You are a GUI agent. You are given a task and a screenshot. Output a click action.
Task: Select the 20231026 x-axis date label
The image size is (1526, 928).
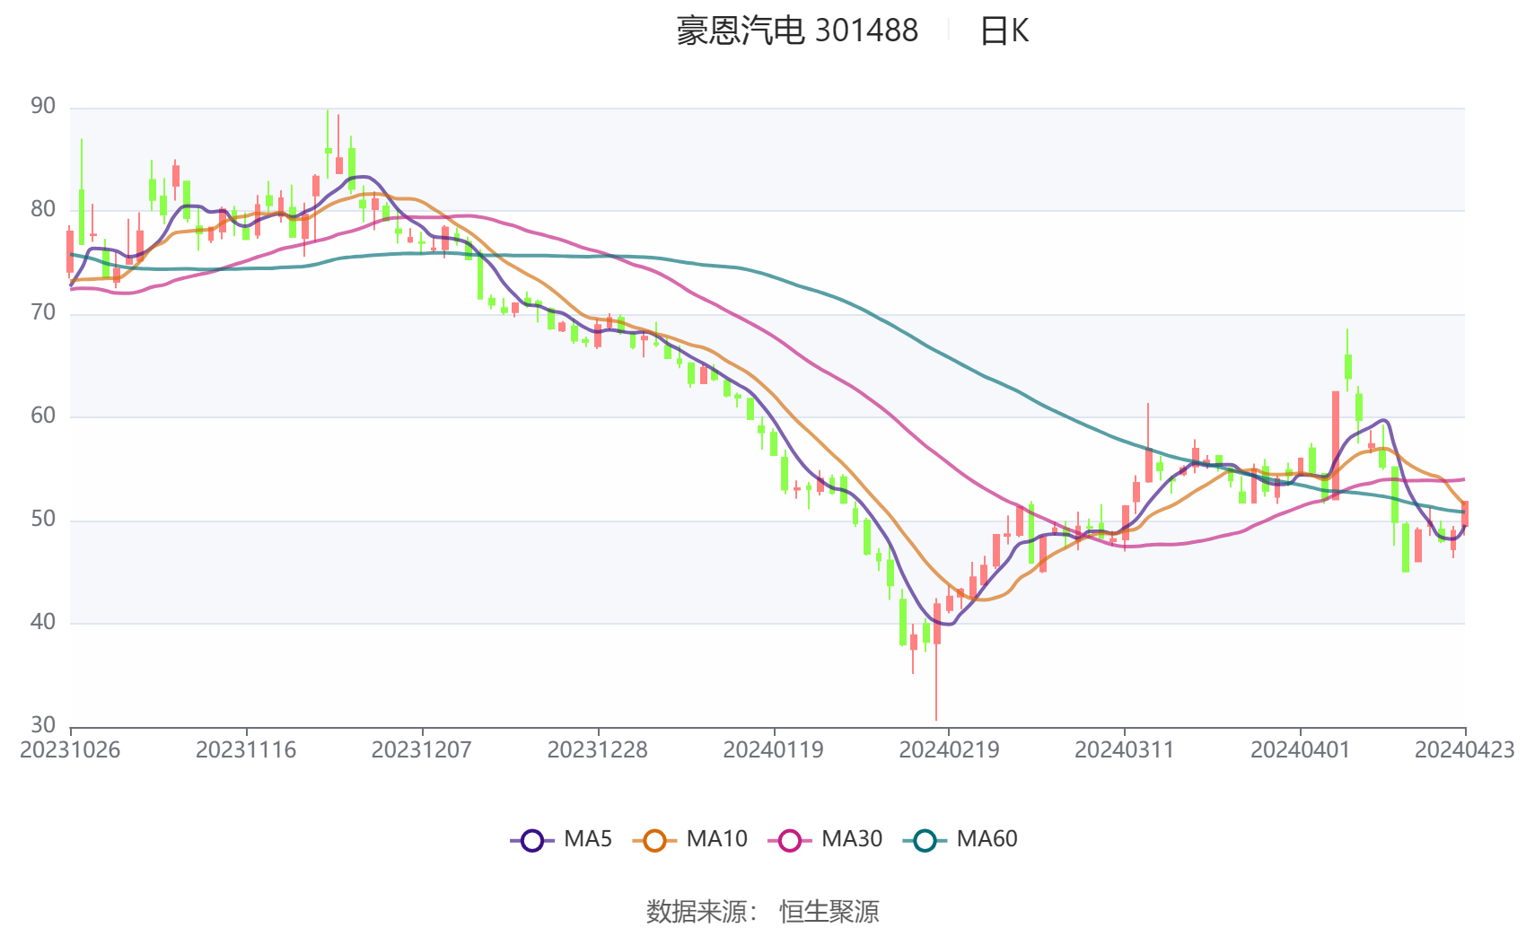pos(70,750)
